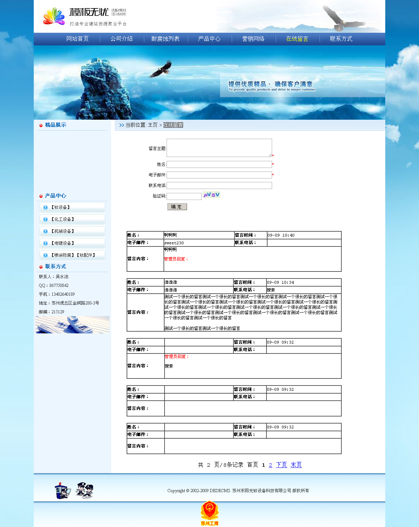Jump to last page via 末页
Viewport: 419px width, 527px height.
point(296,465)
